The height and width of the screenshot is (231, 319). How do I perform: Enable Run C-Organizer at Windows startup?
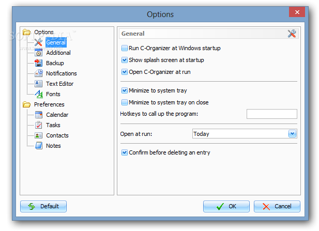(x=124, y=48)
